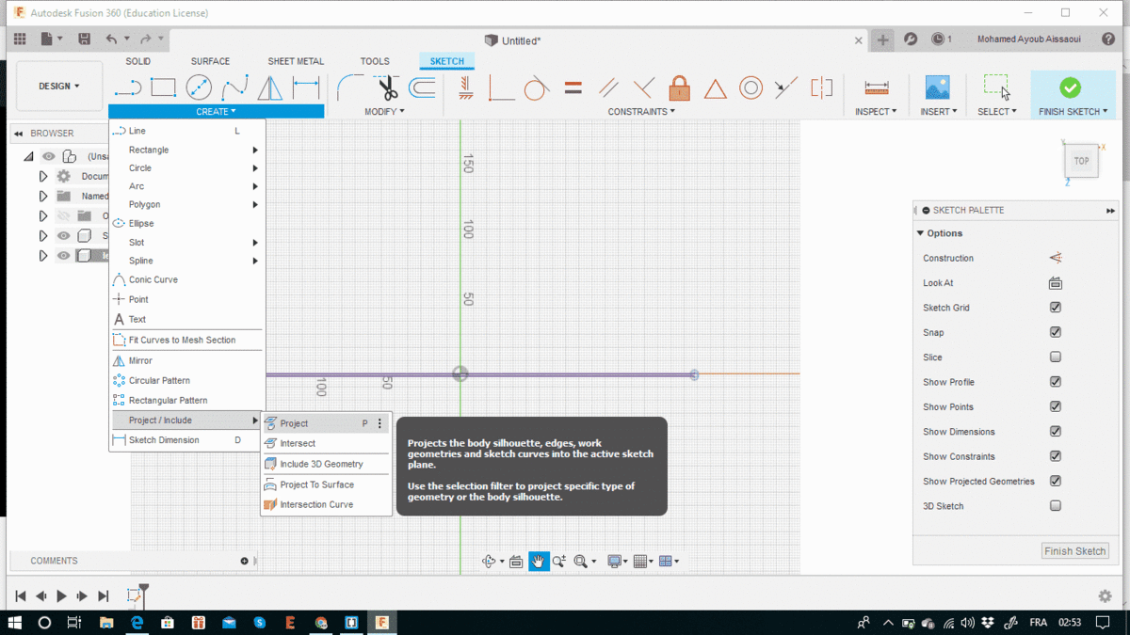This screenshot has width=1130, height=635.
Task: Apply the Tangent constraint icon
Action: click(x=536, y=88)
